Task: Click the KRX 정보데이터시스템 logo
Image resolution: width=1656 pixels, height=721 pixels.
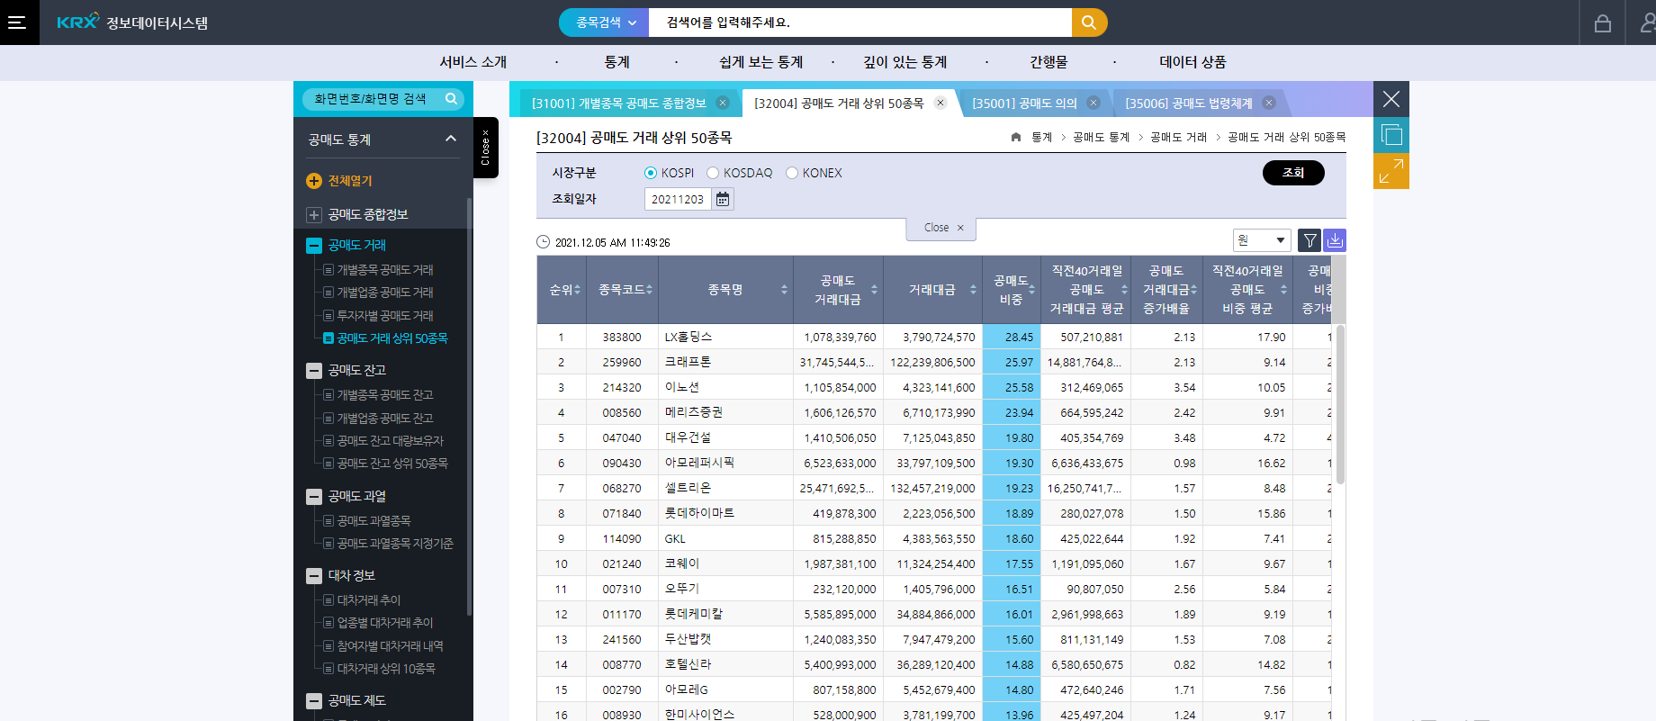Action: [132, 23]
